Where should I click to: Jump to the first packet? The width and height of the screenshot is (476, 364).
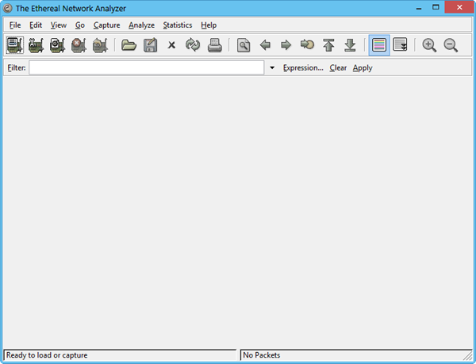(328, 45)
